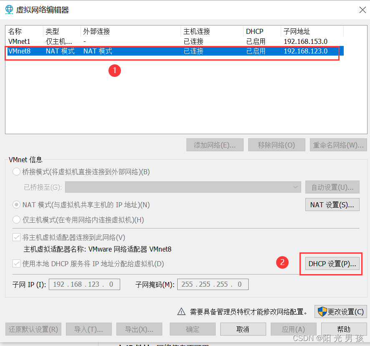This screenshot has height=346, width=370.
Task: Click the 添加网络(E) button
Action: (x=215, y=145)
